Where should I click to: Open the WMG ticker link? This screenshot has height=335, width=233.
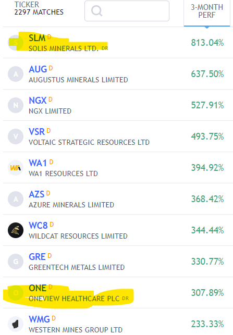click(x=39, y=319)
